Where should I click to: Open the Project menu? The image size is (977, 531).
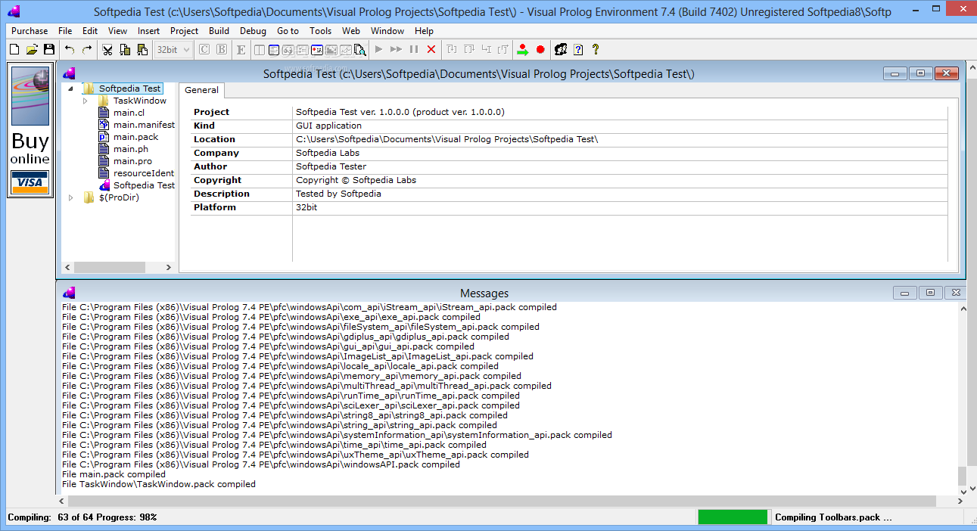point(184,31)
